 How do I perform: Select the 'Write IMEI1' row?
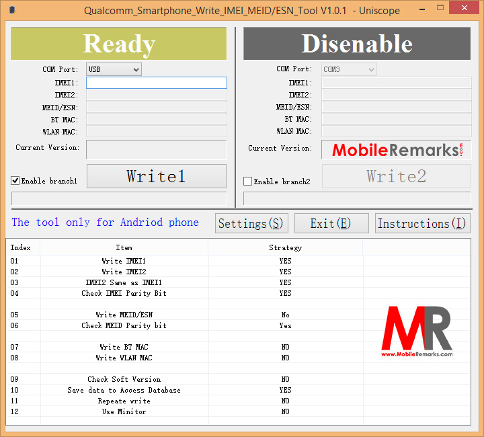point(239,261)
